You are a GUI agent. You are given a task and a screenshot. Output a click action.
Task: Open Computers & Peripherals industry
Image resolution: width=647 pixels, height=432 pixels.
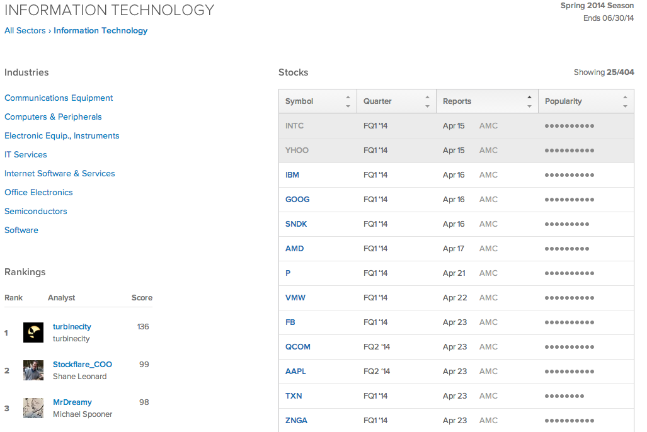[x=53, y=117]
